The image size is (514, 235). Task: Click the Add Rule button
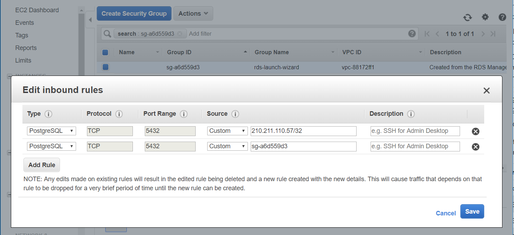pos(42,165)
